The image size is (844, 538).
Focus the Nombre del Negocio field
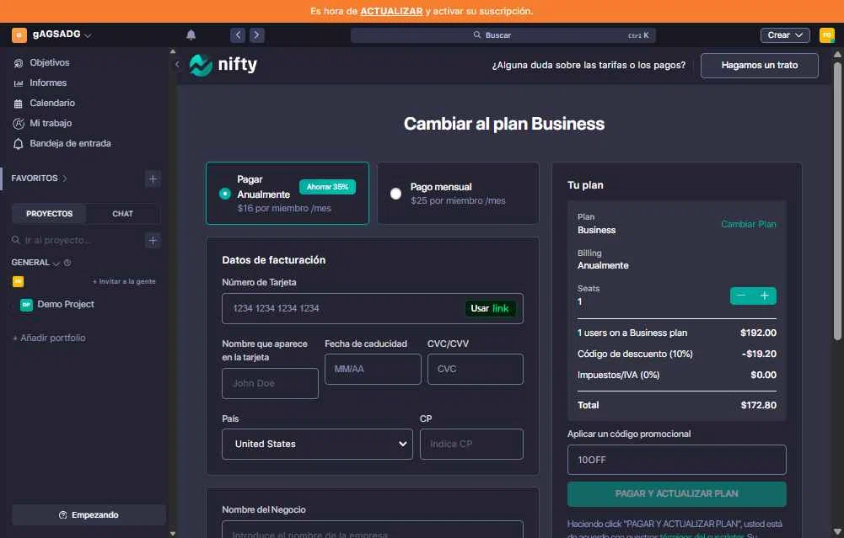pos(373,530)
